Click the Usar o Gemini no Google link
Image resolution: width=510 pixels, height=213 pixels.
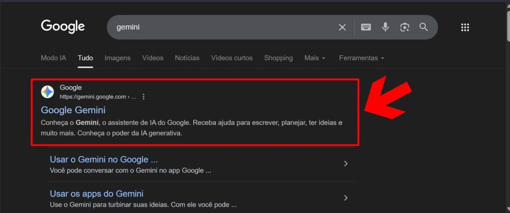(x=104, y=159)
